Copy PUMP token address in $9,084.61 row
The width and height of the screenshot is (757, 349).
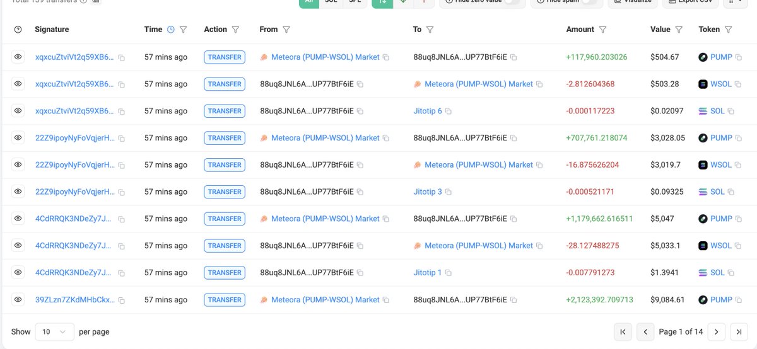pos(739,300)
